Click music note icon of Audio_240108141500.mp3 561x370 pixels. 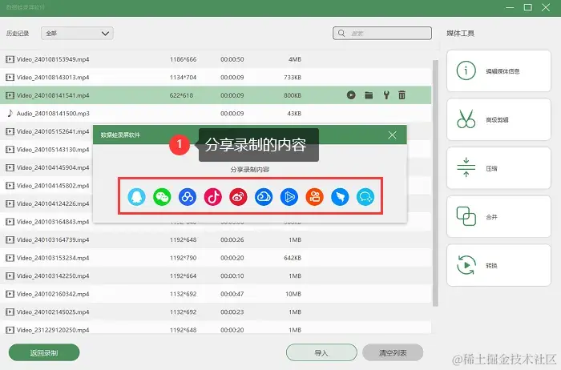10,114
